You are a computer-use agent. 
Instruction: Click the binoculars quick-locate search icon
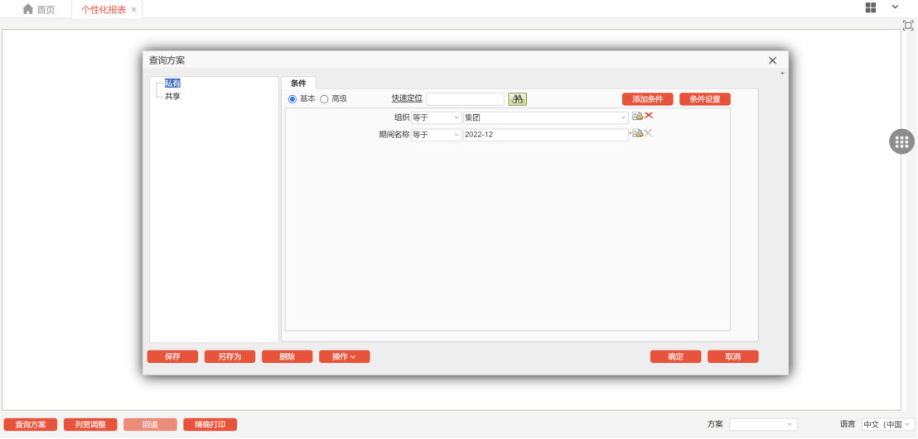point(518,98)
